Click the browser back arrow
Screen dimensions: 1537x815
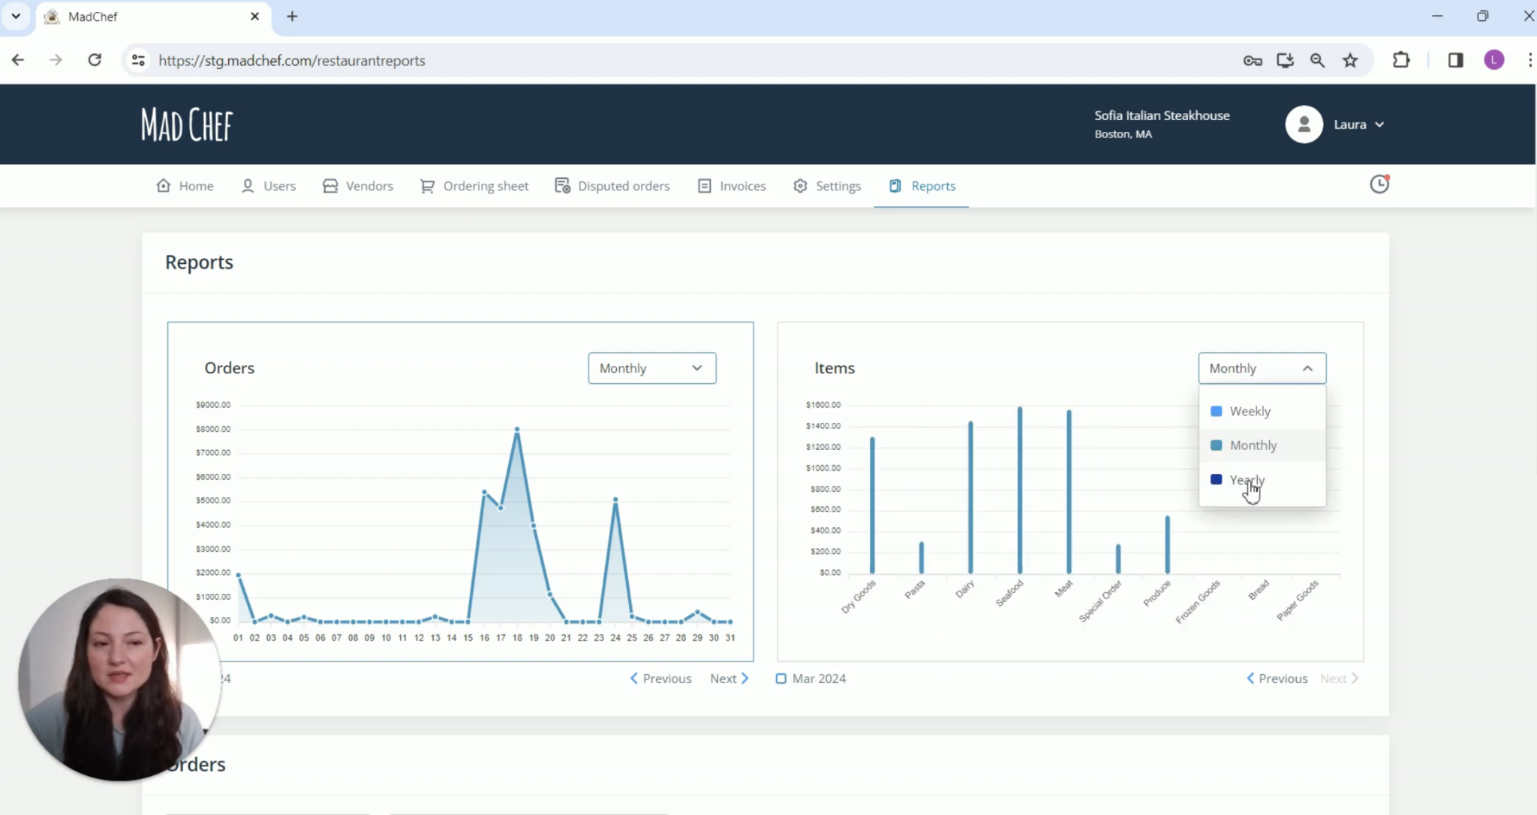(x=18, y=60)
